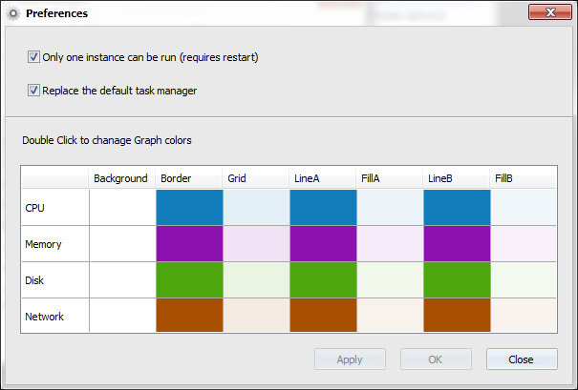The height and width of the screenshot is (390, 578).
Task: Click the OK button
Action: pos(436,359)
